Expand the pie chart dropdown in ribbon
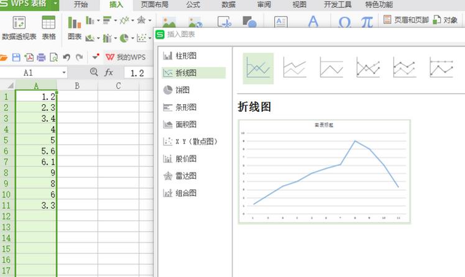This screenshot has height=277, width=465. [x=132, y=39]
